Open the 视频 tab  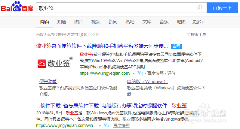(96, 22)
